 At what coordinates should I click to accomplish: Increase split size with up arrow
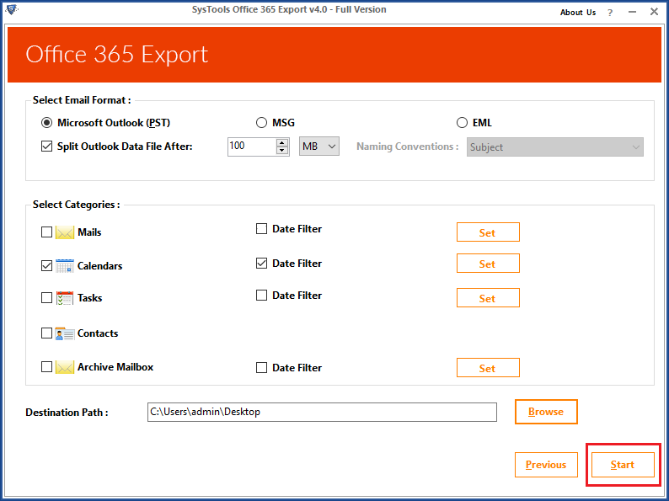(282, 142)
